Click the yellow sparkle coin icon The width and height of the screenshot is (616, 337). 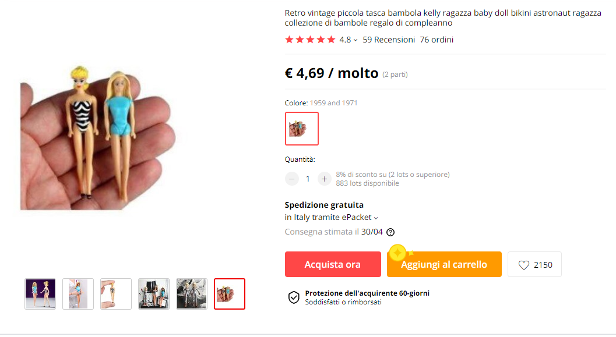pyautogui.click(x=397, y=253)
